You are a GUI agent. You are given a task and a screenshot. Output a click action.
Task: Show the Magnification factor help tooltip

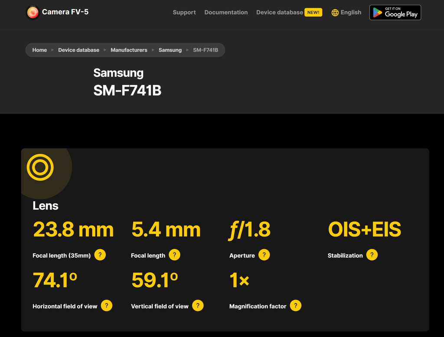pyautogui.click(x=295, y=306)
